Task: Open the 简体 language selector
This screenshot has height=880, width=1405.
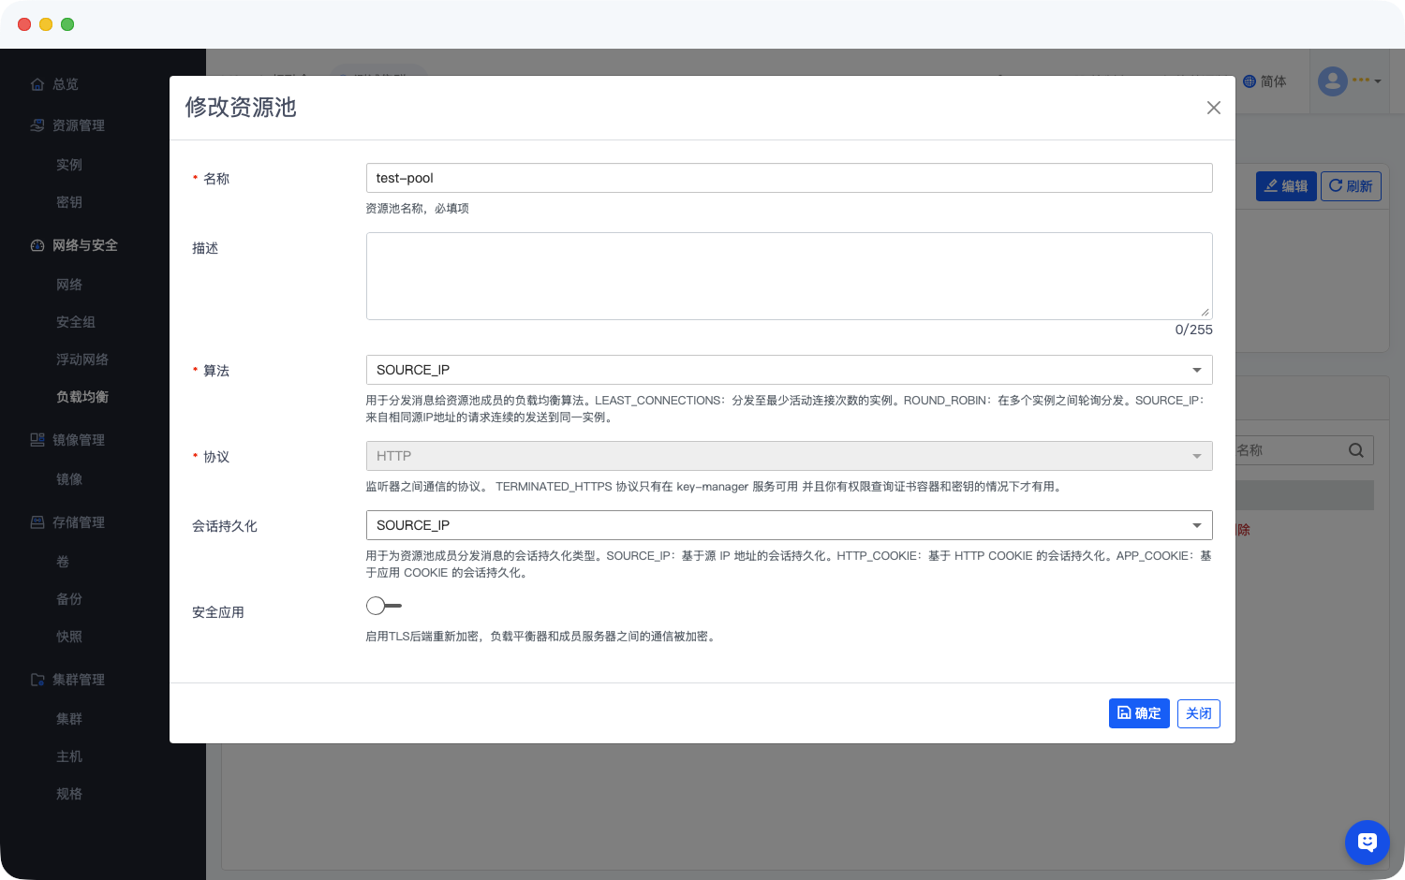Action: click(1264, 81)
